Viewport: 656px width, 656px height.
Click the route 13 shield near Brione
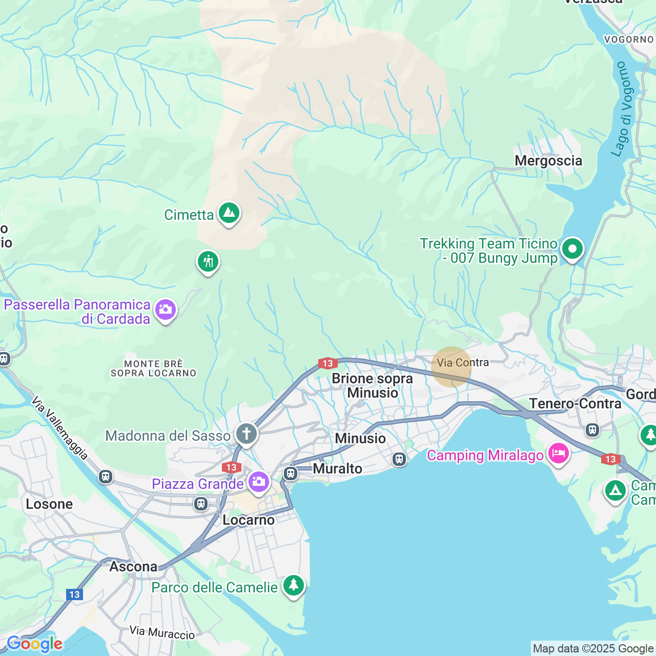(328, 363)
